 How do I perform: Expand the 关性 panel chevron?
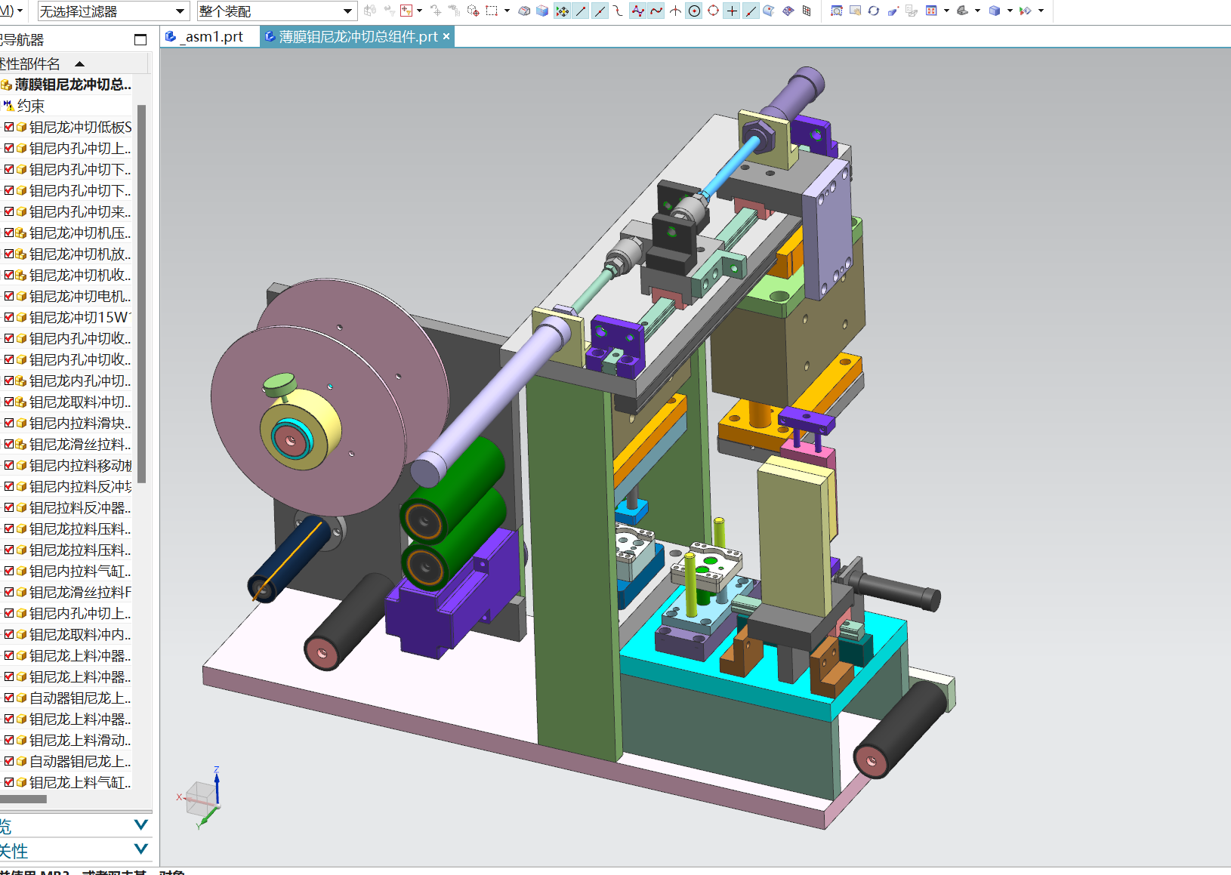(140, 849)
